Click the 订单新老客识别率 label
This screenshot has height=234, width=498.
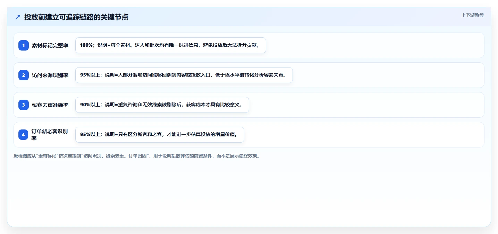[x=50, y=135]
